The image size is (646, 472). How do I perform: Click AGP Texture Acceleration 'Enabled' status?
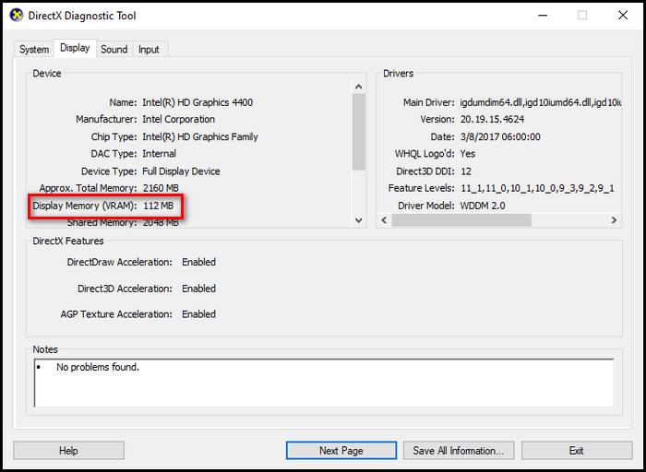[199, 314]
